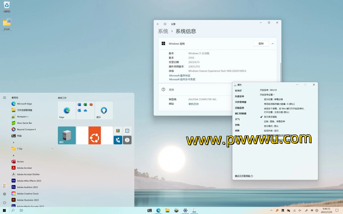343x214 pixels.
Task: Open File Explorer from the taskbar
Action: click(x=167, y=211)
